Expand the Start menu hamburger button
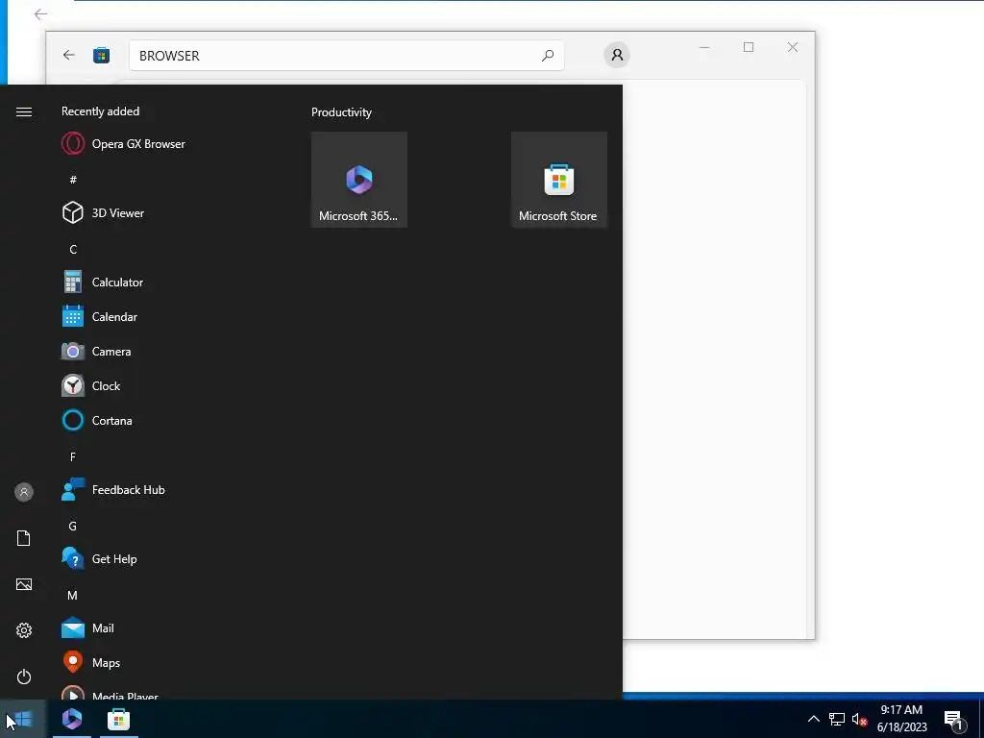984x738 pixels. click(x=24, y=111)
